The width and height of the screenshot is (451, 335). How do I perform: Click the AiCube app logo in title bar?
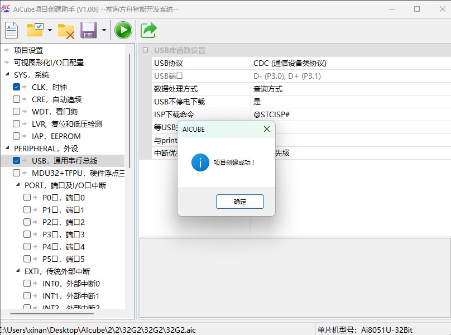(6, 9)
